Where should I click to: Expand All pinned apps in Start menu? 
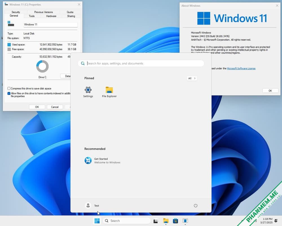[x=192, y=78]
